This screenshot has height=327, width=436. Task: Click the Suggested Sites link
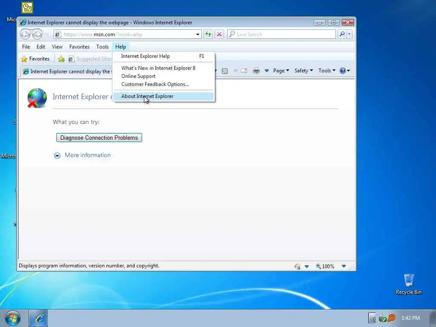click(x=89, y=59)
